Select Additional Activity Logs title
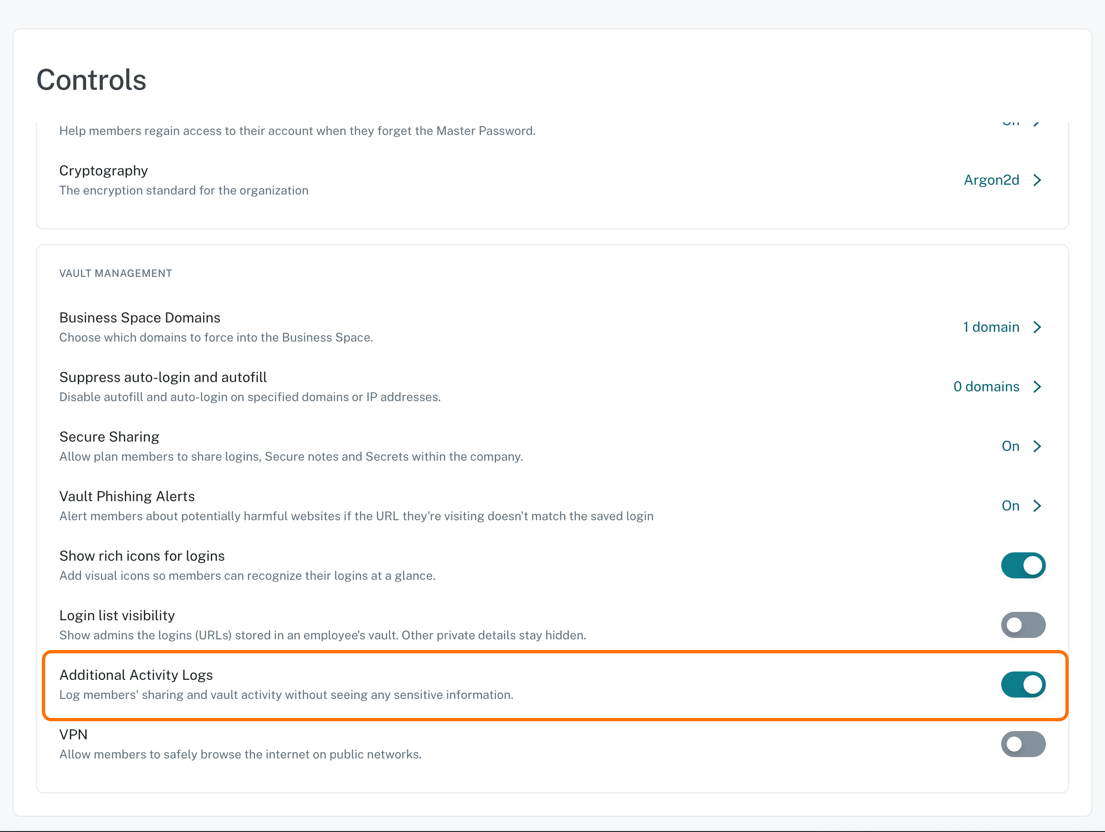 (x=136, y=675)
